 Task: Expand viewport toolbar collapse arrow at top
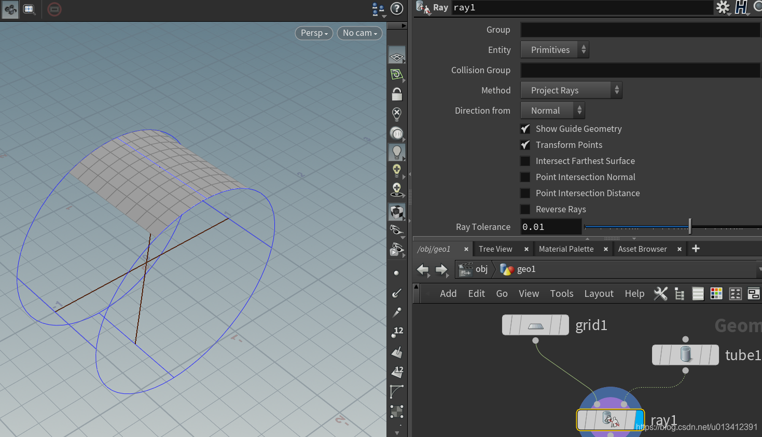[x=404, y=25]
